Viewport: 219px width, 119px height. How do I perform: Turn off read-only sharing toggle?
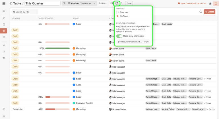tap(119, 36)
